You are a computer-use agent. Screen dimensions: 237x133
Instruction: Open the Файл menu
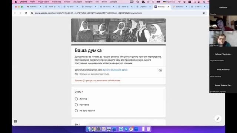click(x=33, y=2)
